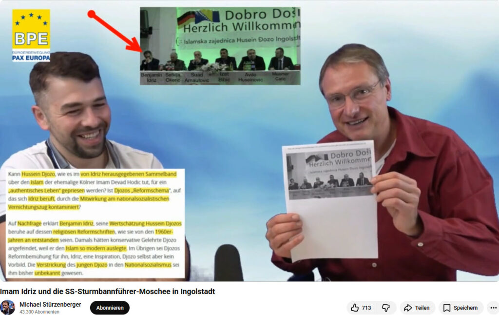
Task: Share the video via Teilen
Action: [x=417, y=308]
